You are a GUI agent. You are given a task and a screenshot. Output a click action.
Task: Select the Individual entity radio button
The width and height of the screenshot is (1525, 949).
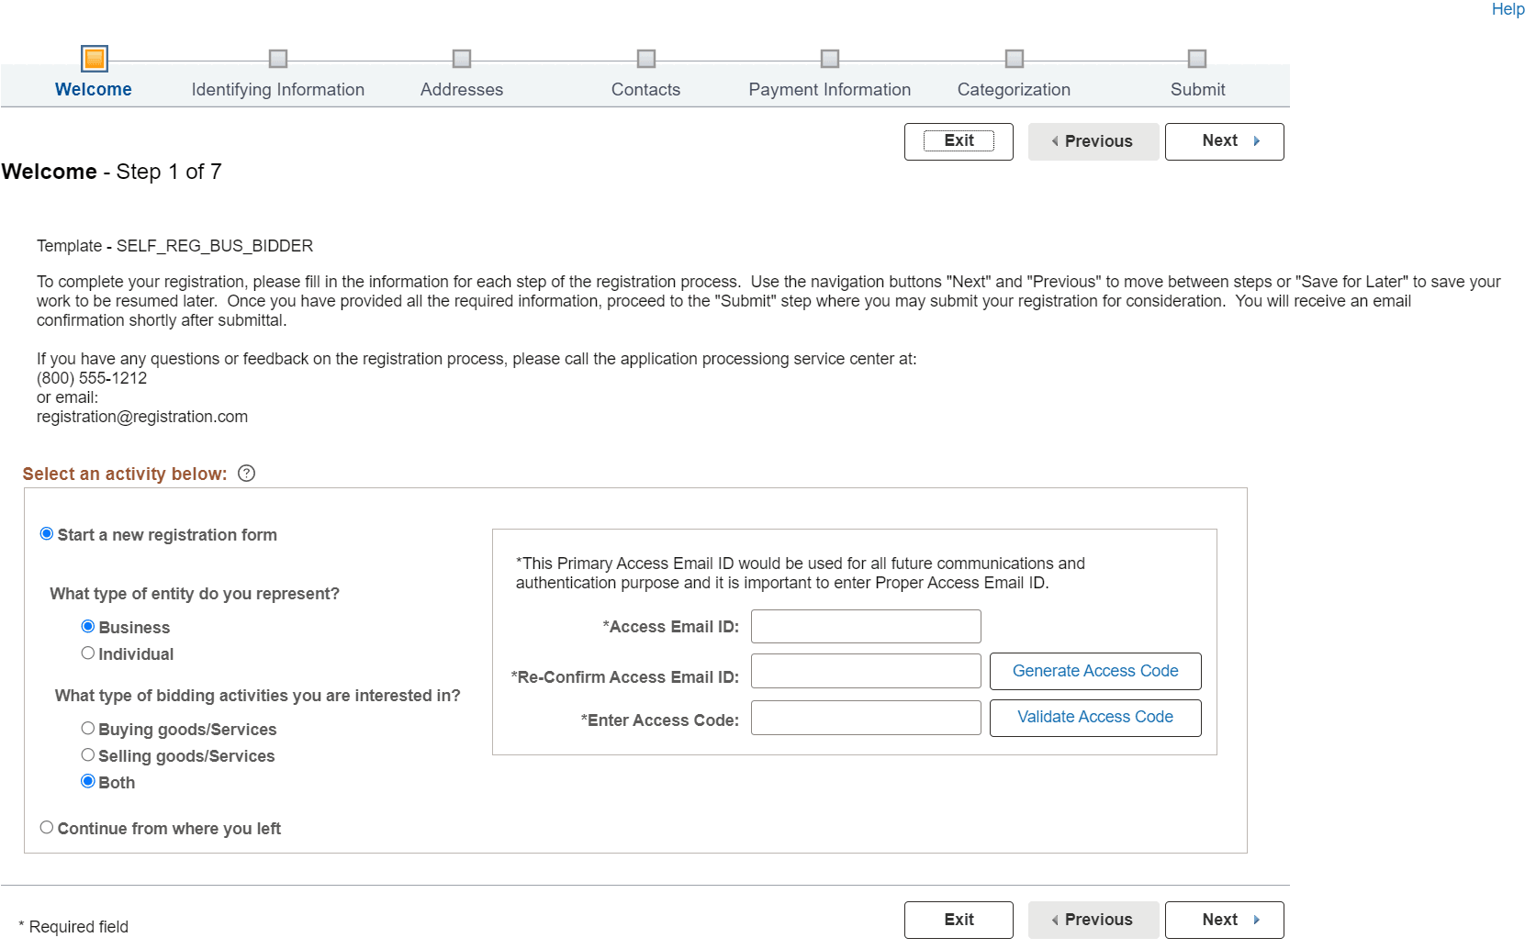[88, 653]
